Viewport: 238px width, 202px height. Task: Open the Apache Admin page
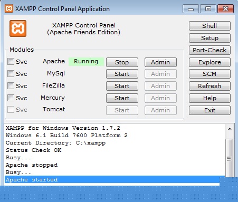coord(160,62)
